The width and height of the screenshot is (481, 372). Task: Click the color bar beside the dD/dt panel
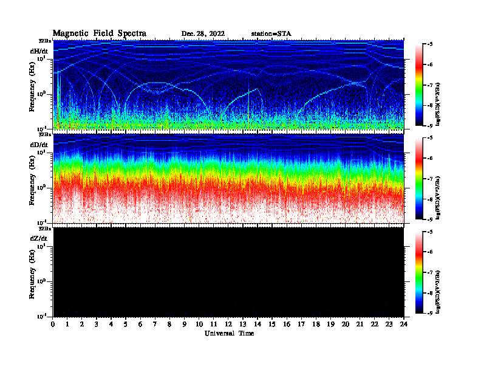click(419, 179)
